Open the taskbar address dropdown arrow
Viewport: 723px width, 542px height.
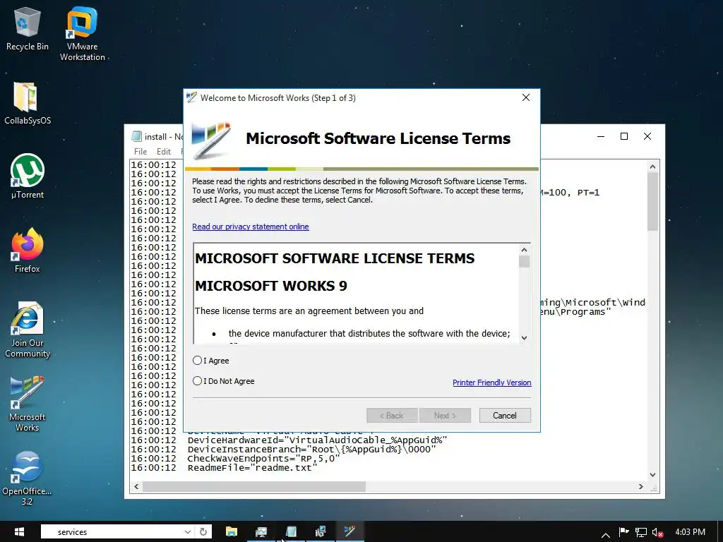point(188,532)
